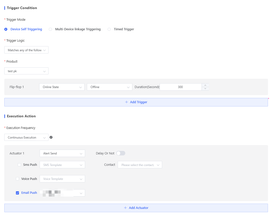Click the Add Trigger button
Viewport: 271px width, 217px height.
tap(136, 102)
